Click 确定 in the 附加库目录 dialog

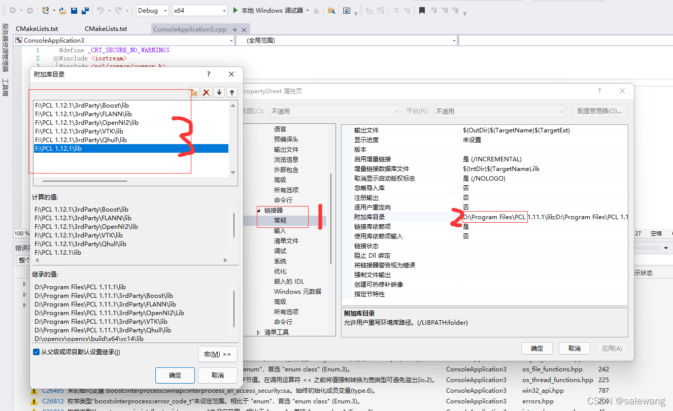point(175,375)
